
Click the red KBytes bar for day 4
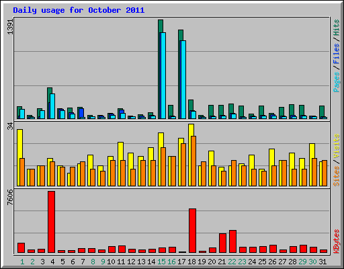click(51, 222)
